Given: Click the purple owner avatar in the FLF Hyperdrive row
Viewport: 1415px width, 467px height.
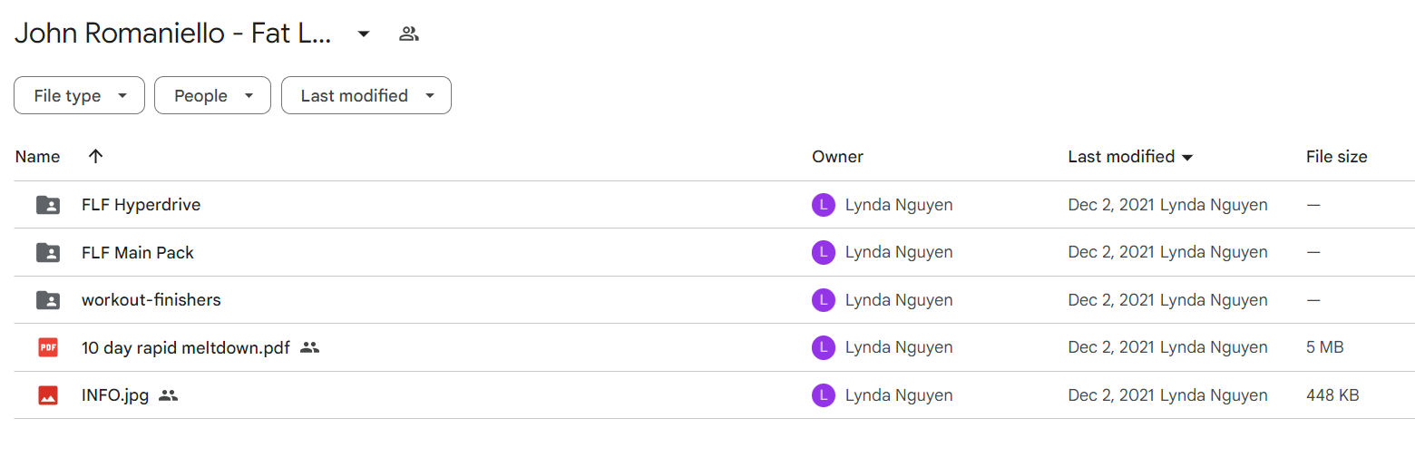Looking at the screenshot, I should (823, 205).
